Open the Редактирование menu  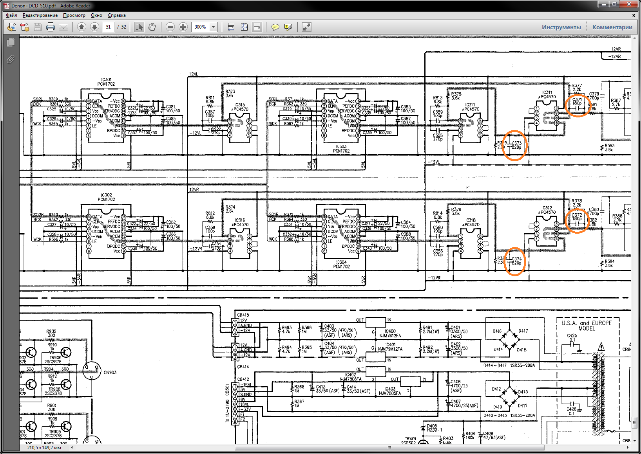[40, 15]
